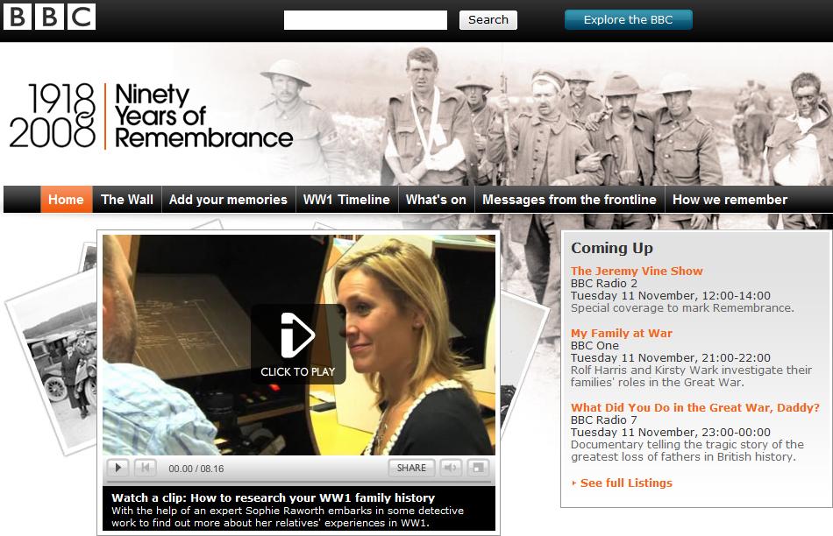Click the restart/skip-back player icon
This screenshot has width=833, height=536.
pos(145,468)
